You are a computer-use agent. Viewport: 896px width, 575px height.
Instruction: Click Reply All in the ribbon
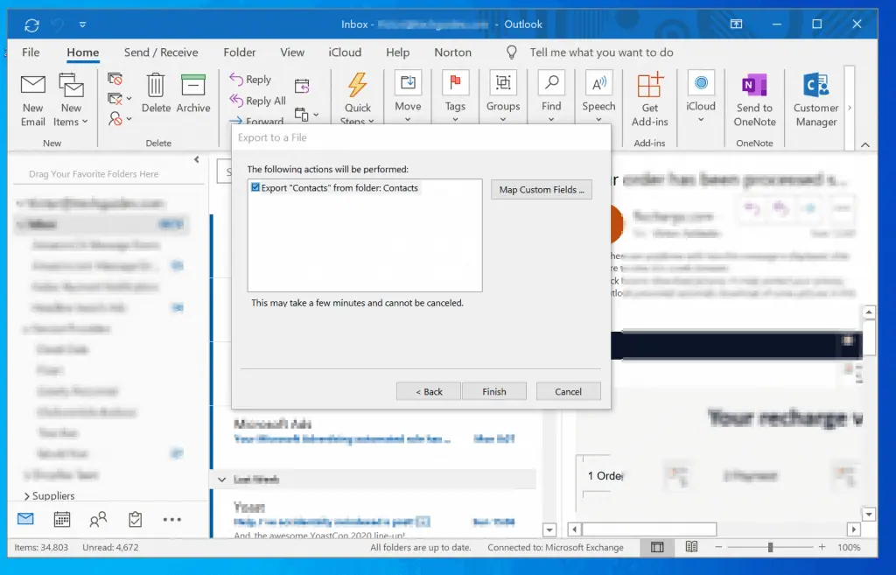click(258, 101)
